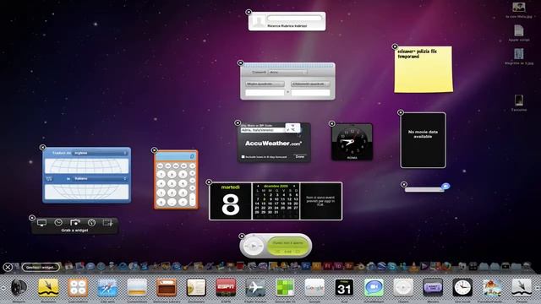Click the martedì 8 day panel in iCal widget

tap(231, 201)
